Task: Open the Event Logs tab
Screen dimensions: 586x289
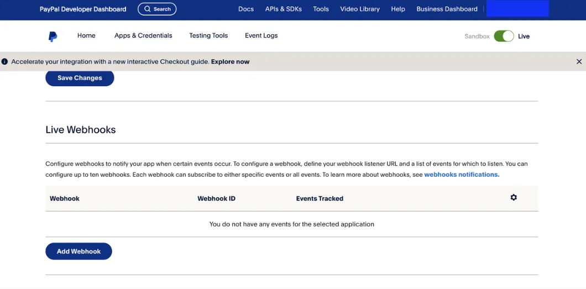Action: pos(261,35)
